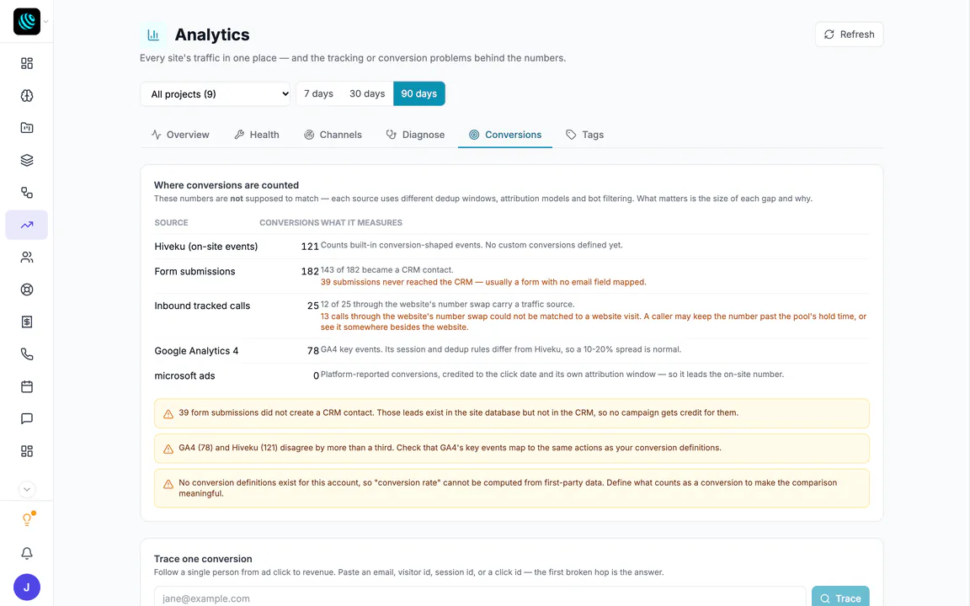Switch to the Channels tab
Viewport: 970px width, 606px height.
[x=333, y=135]
